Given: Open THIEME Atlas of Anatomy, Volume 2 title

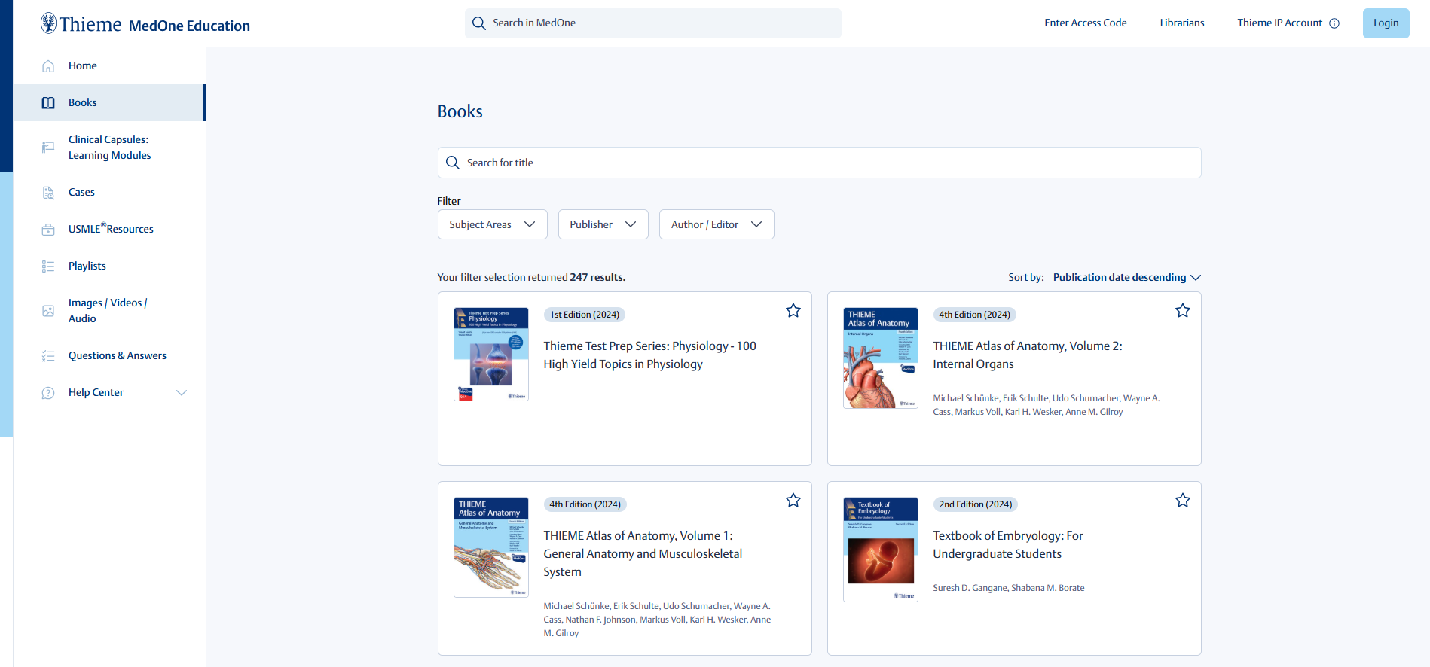Looking at the screenshot, I should [1028, 355].
